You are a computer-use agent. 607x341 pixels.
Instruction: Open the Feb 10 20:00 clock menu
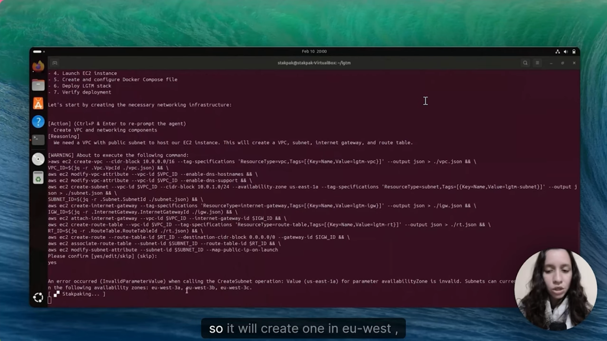point(314,51)
